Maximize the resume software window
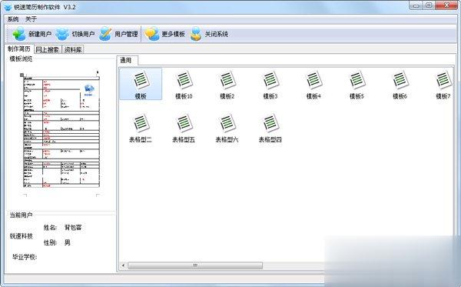Image resolution: width=461 pixels, height=287 pixels. click(429, 5)
